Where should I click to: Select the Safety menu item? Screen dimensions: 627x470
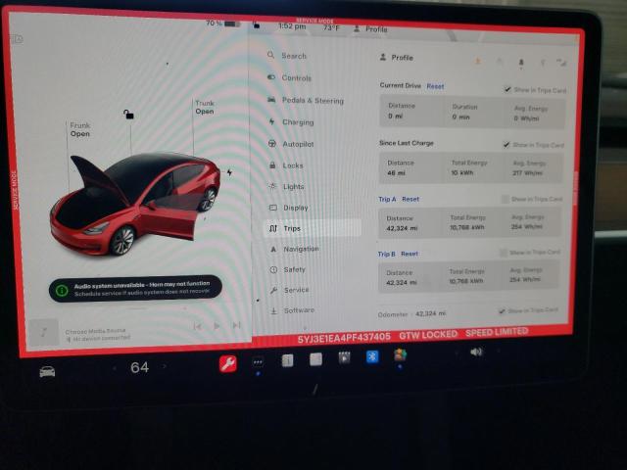click(287, 270)
